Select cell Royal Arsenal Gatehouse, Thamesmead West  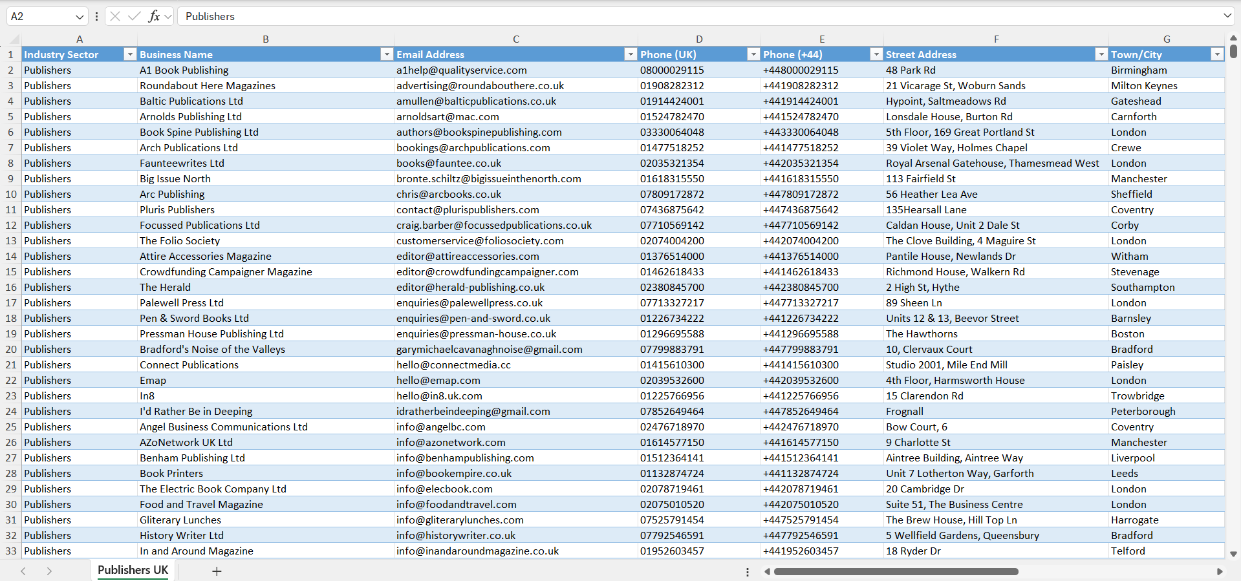[x=996, y=163]
